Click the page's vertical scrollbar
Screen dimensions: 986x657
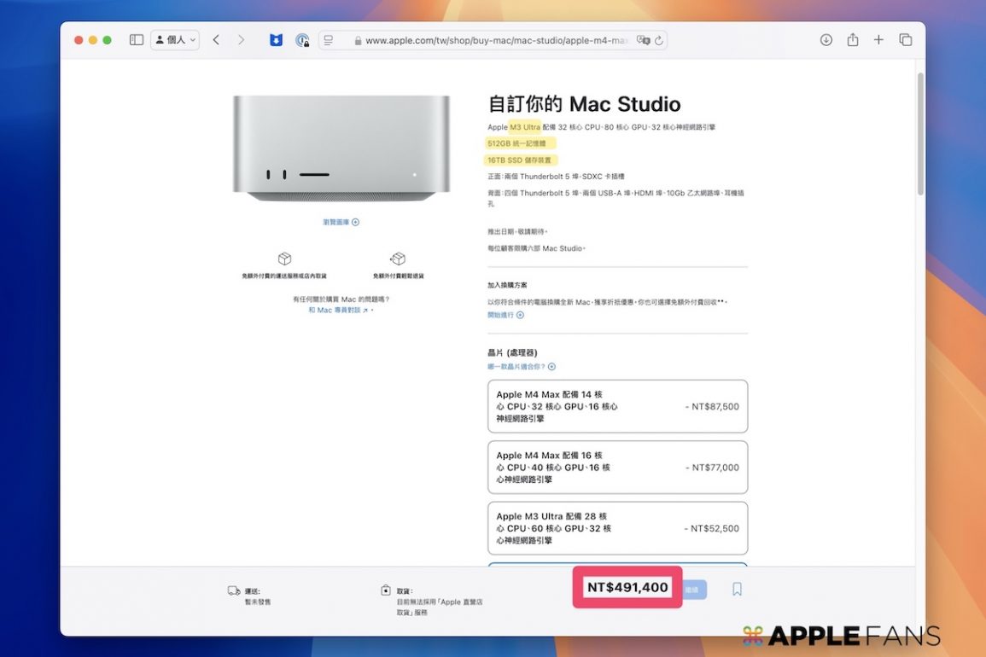pyautogui.click(x=919, y=137)
